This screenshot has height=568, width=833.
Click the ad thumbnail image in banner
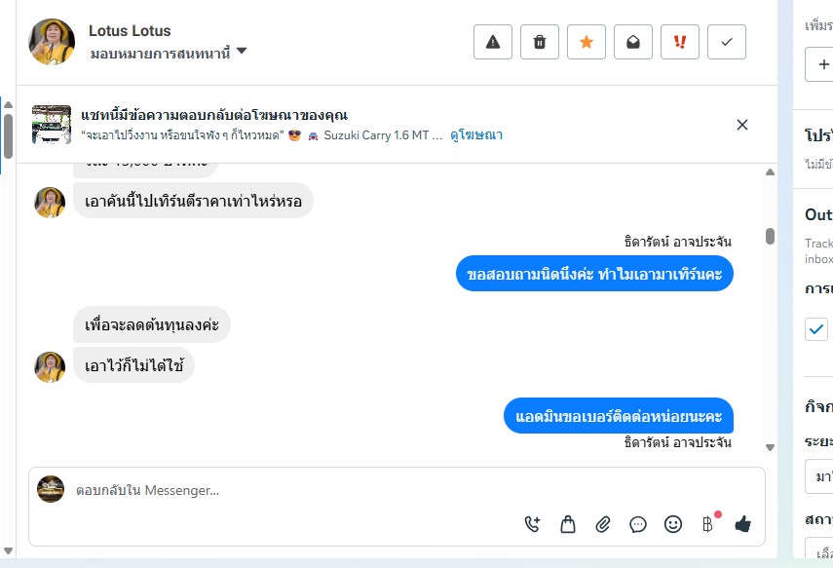point(52,125)
